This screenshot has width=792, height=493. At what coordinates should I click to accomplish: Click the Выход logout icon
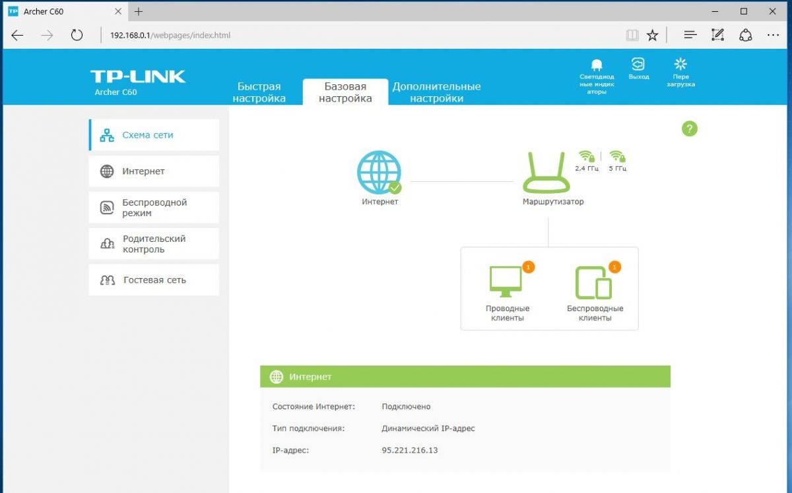click(x=638, y=64)
